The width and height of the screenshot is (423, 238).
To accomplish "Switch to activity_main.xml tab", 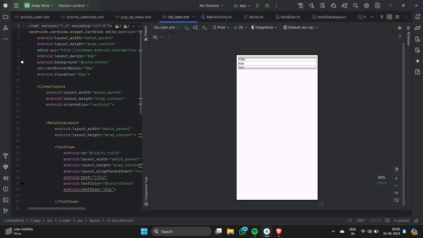I will click(32, 17).
